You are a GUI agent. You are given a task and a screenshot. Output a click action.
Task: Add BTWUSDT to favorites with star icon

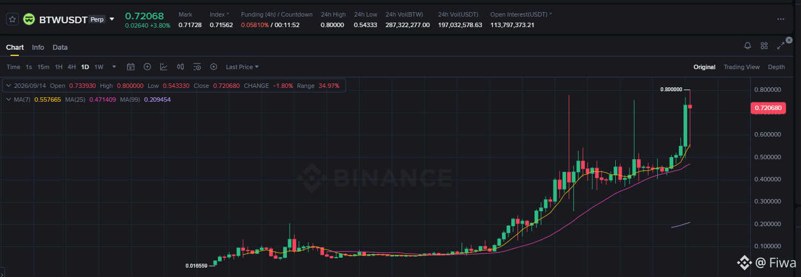point(12,19)
